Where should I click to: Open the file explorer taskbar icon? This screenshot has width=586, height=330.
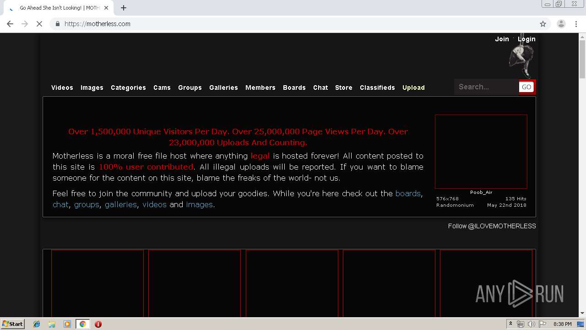pyautogui.click(x=52, y=324)
